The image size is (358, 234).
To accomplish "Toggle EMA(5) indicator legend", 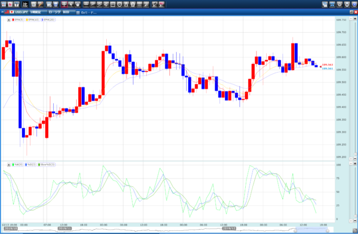I will [18, 20].
